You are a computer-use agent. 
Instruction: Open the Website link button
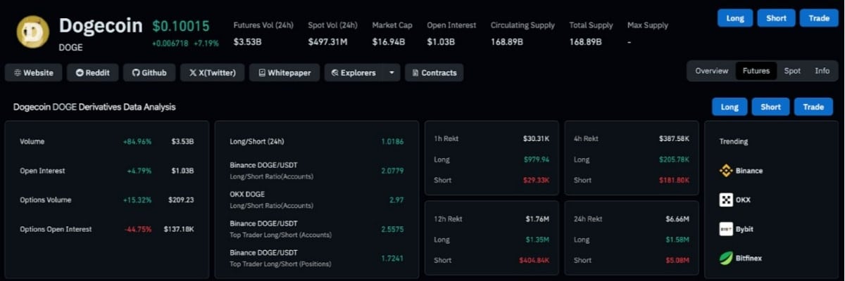coord(34,72)
